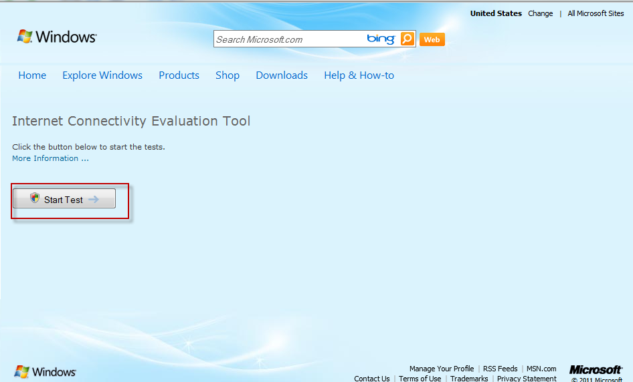This screenshot has height=382, width=633.
Task: Click United States region label
Action: click(496, 13)
